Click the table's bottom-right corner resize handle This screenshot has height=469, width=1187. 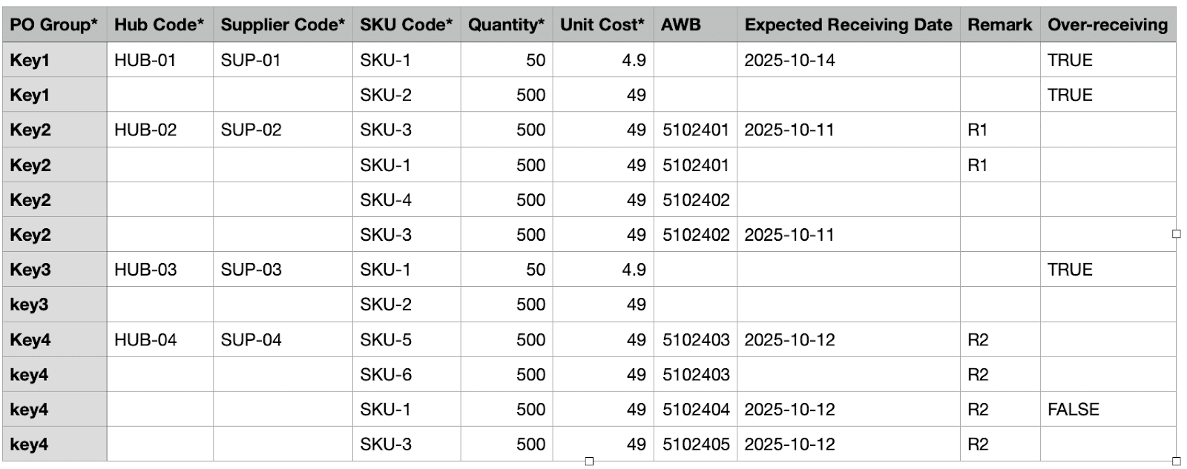coord(1176,461)
